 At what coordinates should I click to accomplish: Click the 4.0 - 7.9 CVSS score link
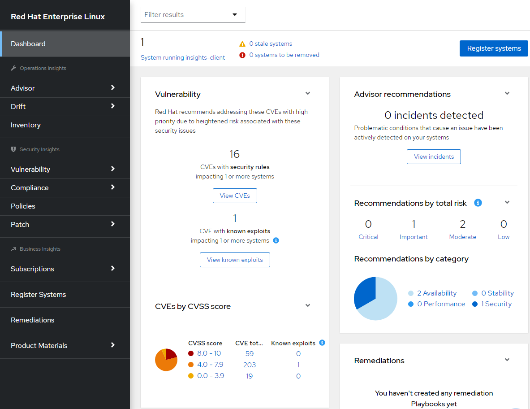(210, 365)
